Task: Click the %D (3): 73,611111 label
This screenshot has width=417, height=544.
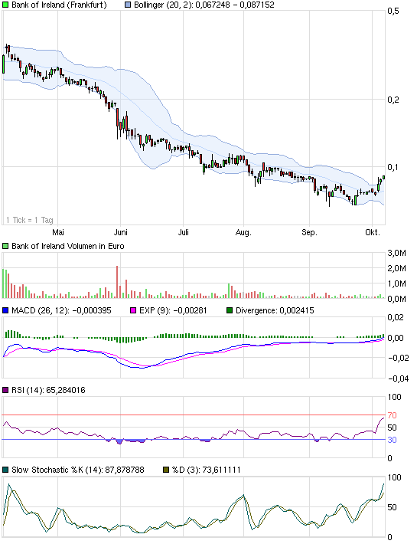Action: (x=206, y=470)
